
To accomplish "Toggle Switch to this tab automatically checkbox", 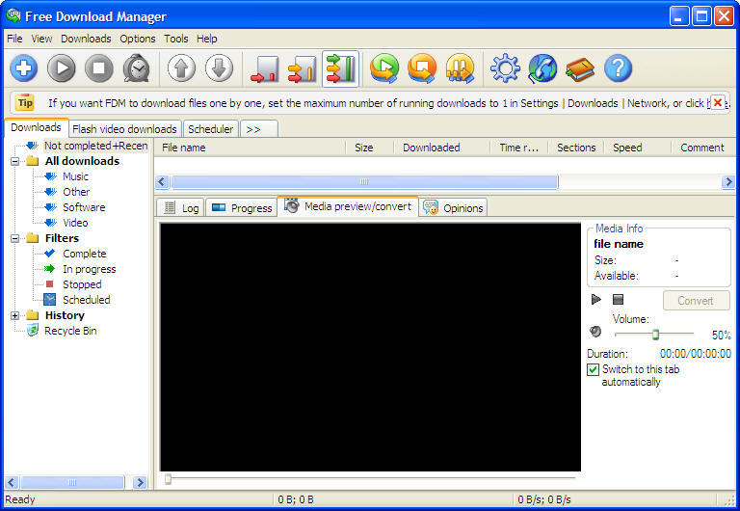I will [594, 369].
